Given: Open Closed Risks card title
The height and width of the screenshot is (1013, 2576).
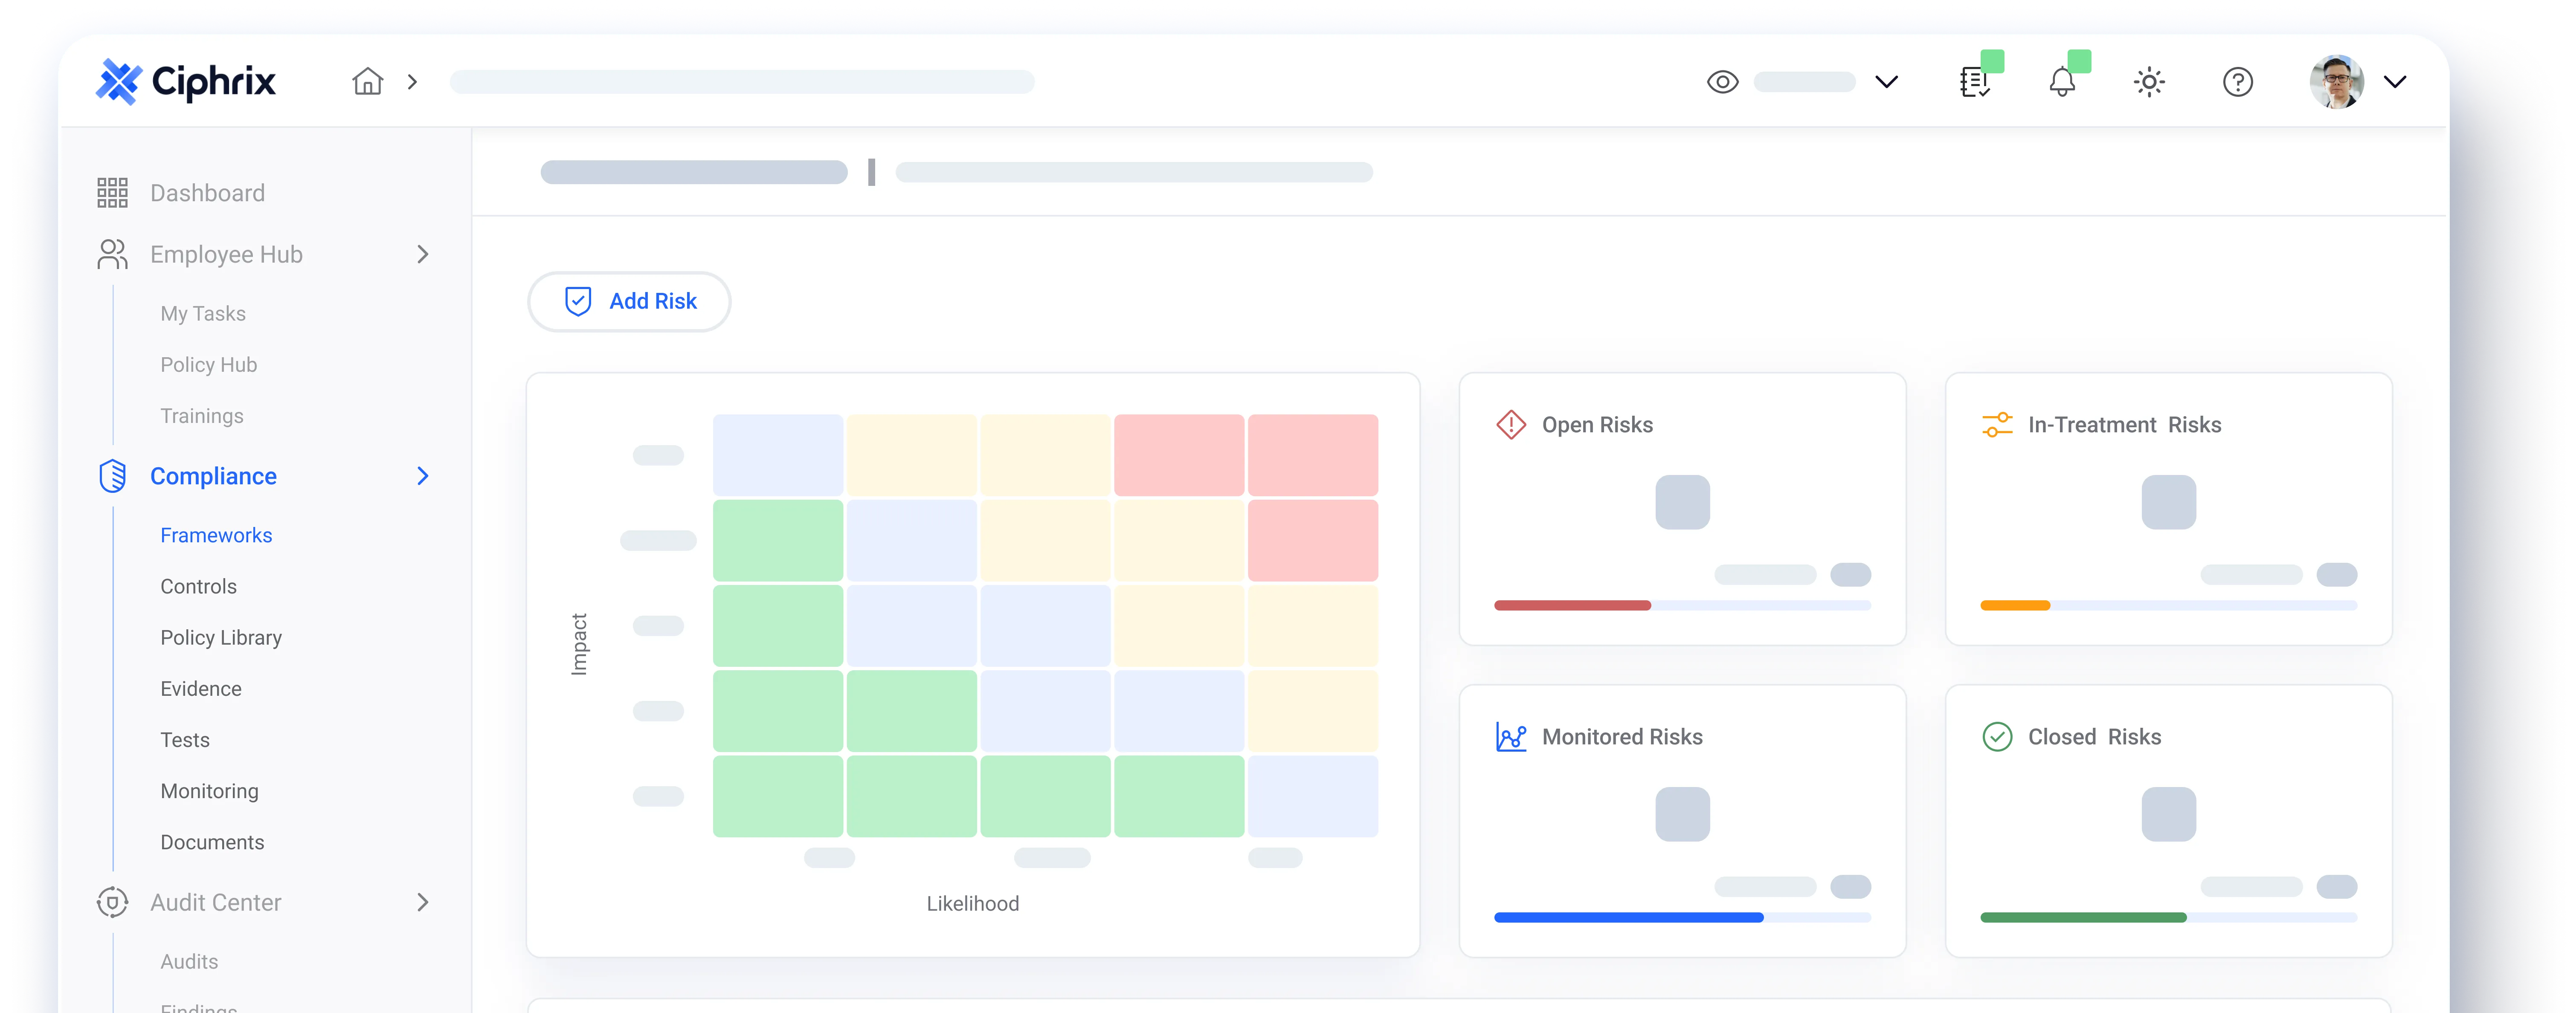Looking at the screenshot, I should pyautogui.click(x=2094, y=737).
